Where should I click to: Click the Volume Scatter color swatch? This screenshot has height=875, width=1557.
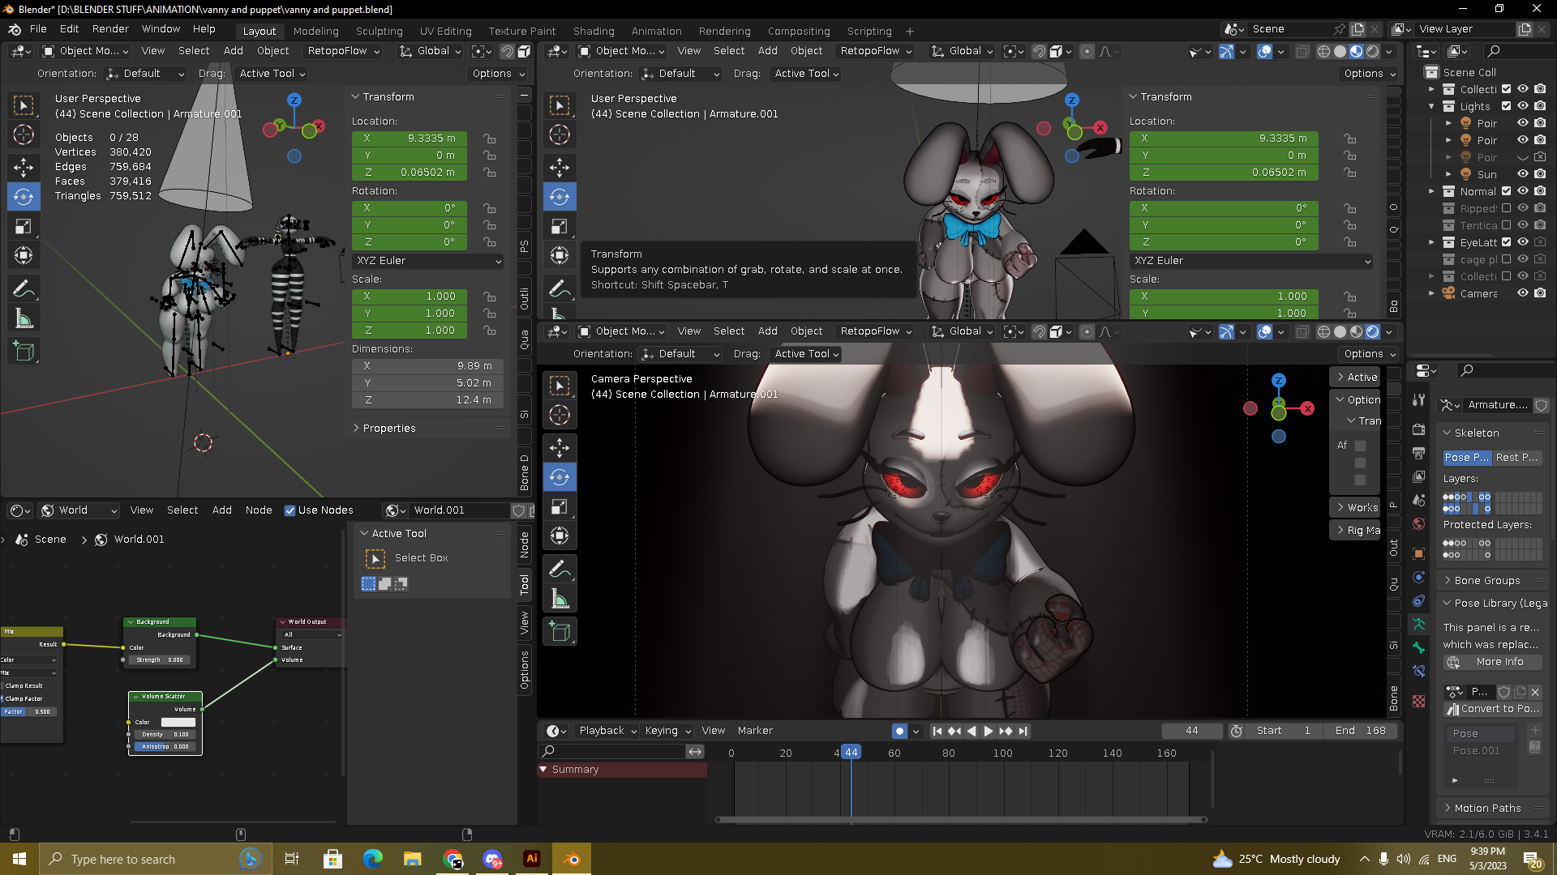click(178, 722)
